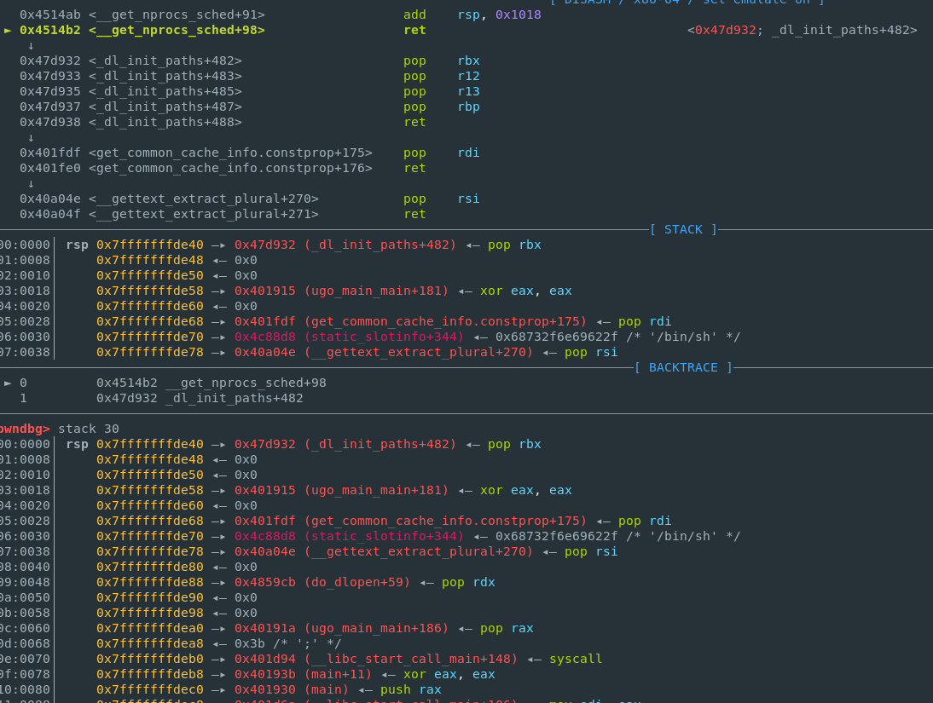The width and height of the screenshot is (933, 703).
Task: Select the 'pop r13' instruction at 0x47d935
Action: pos(441,91)
